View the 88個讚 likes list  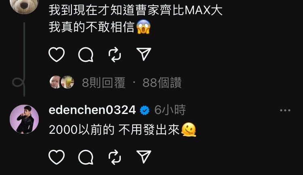pyautogui.click(x=162, y=83)
